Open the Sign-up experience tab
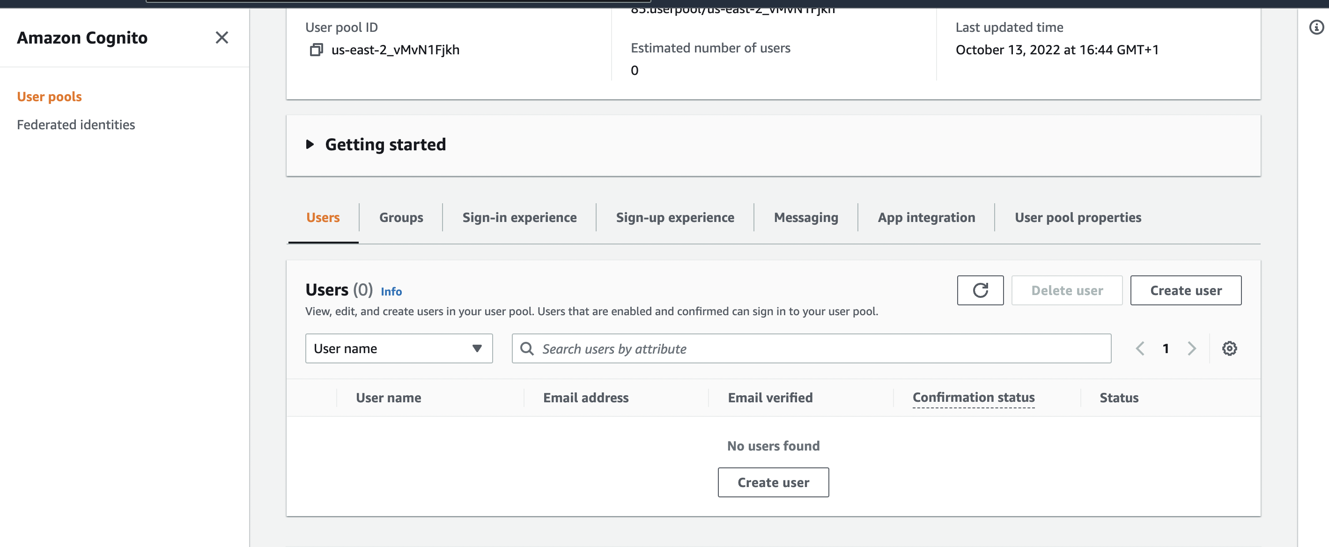Image resolution: width=1329 pixels, height=547 pixels. pos(675,218)
